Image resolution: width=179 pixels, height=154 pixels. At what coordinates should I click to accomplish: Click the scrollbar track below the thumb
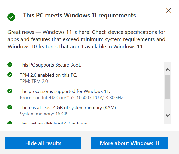point(168,106)
